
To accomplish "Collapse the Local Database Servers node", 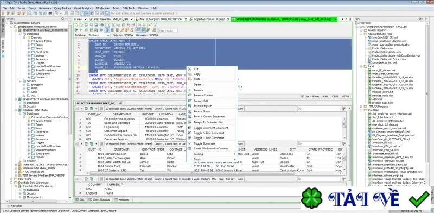I will tap(8, 23).
